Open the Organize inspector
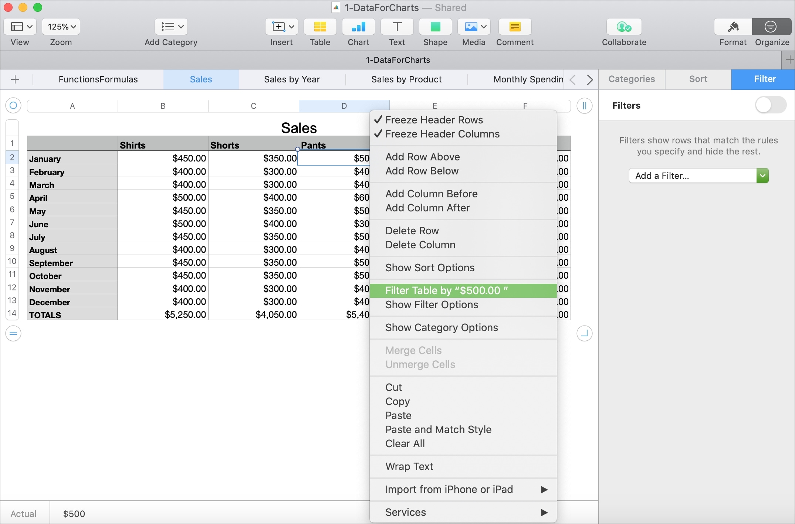This screenshot has height=524, width=795. (x=772, y=27)
